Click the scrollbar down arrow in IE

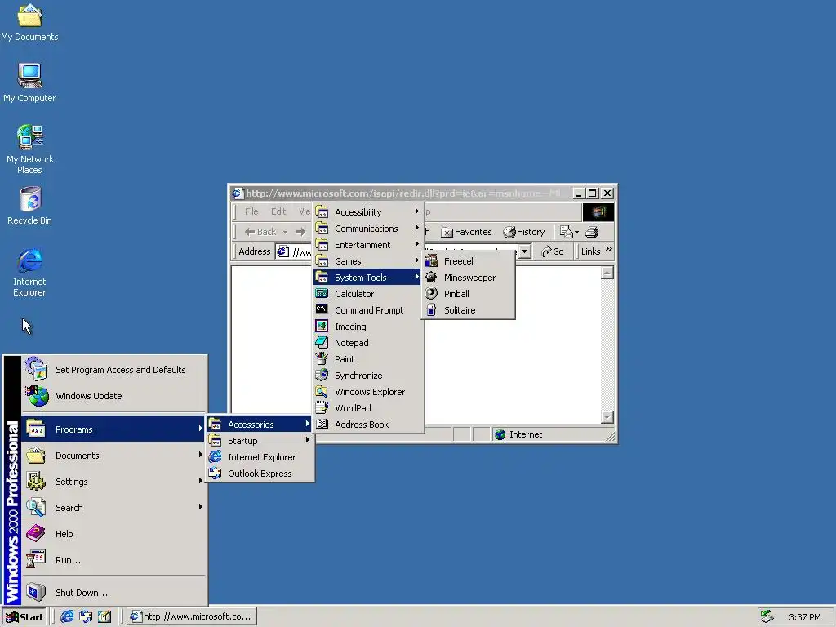(x=607, y=417)
